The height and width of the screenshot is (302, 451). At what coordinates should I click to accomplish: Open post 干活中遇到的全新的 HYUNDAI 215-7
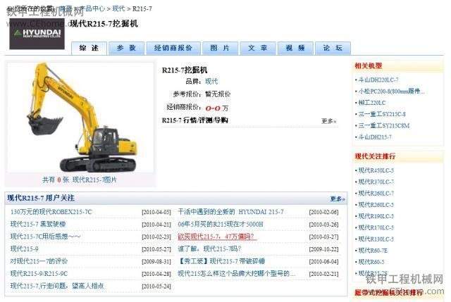230,212
